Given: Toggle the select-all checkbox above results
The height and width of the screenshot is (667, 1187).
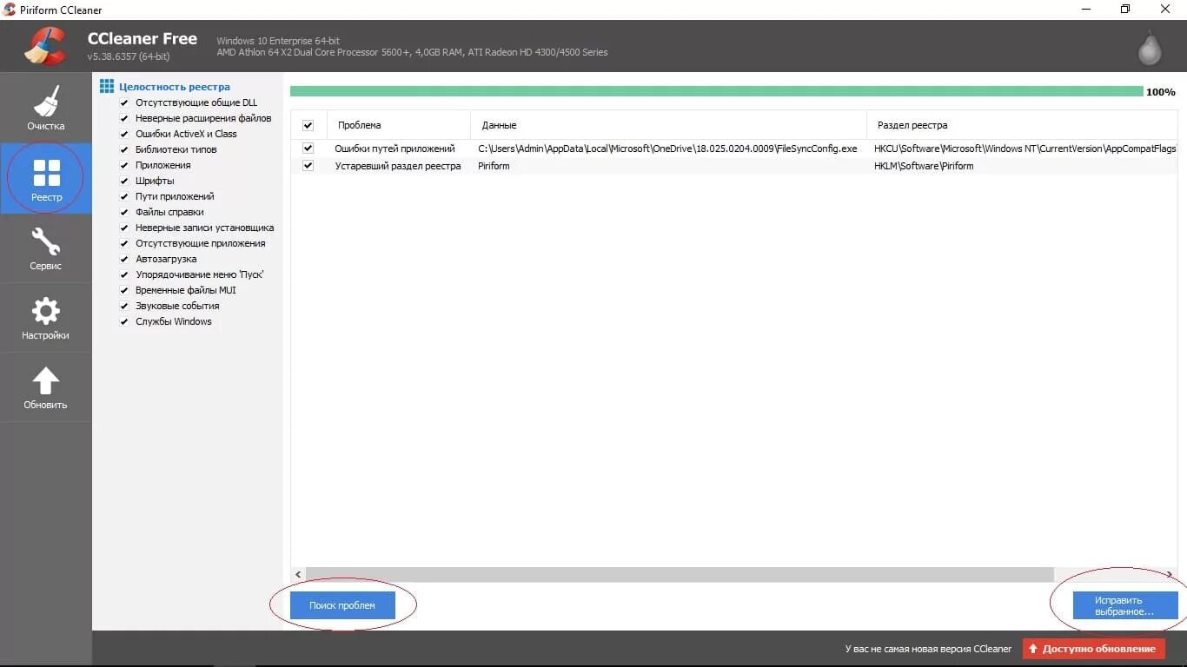Looking at the screenshot, I should point(308,124).
